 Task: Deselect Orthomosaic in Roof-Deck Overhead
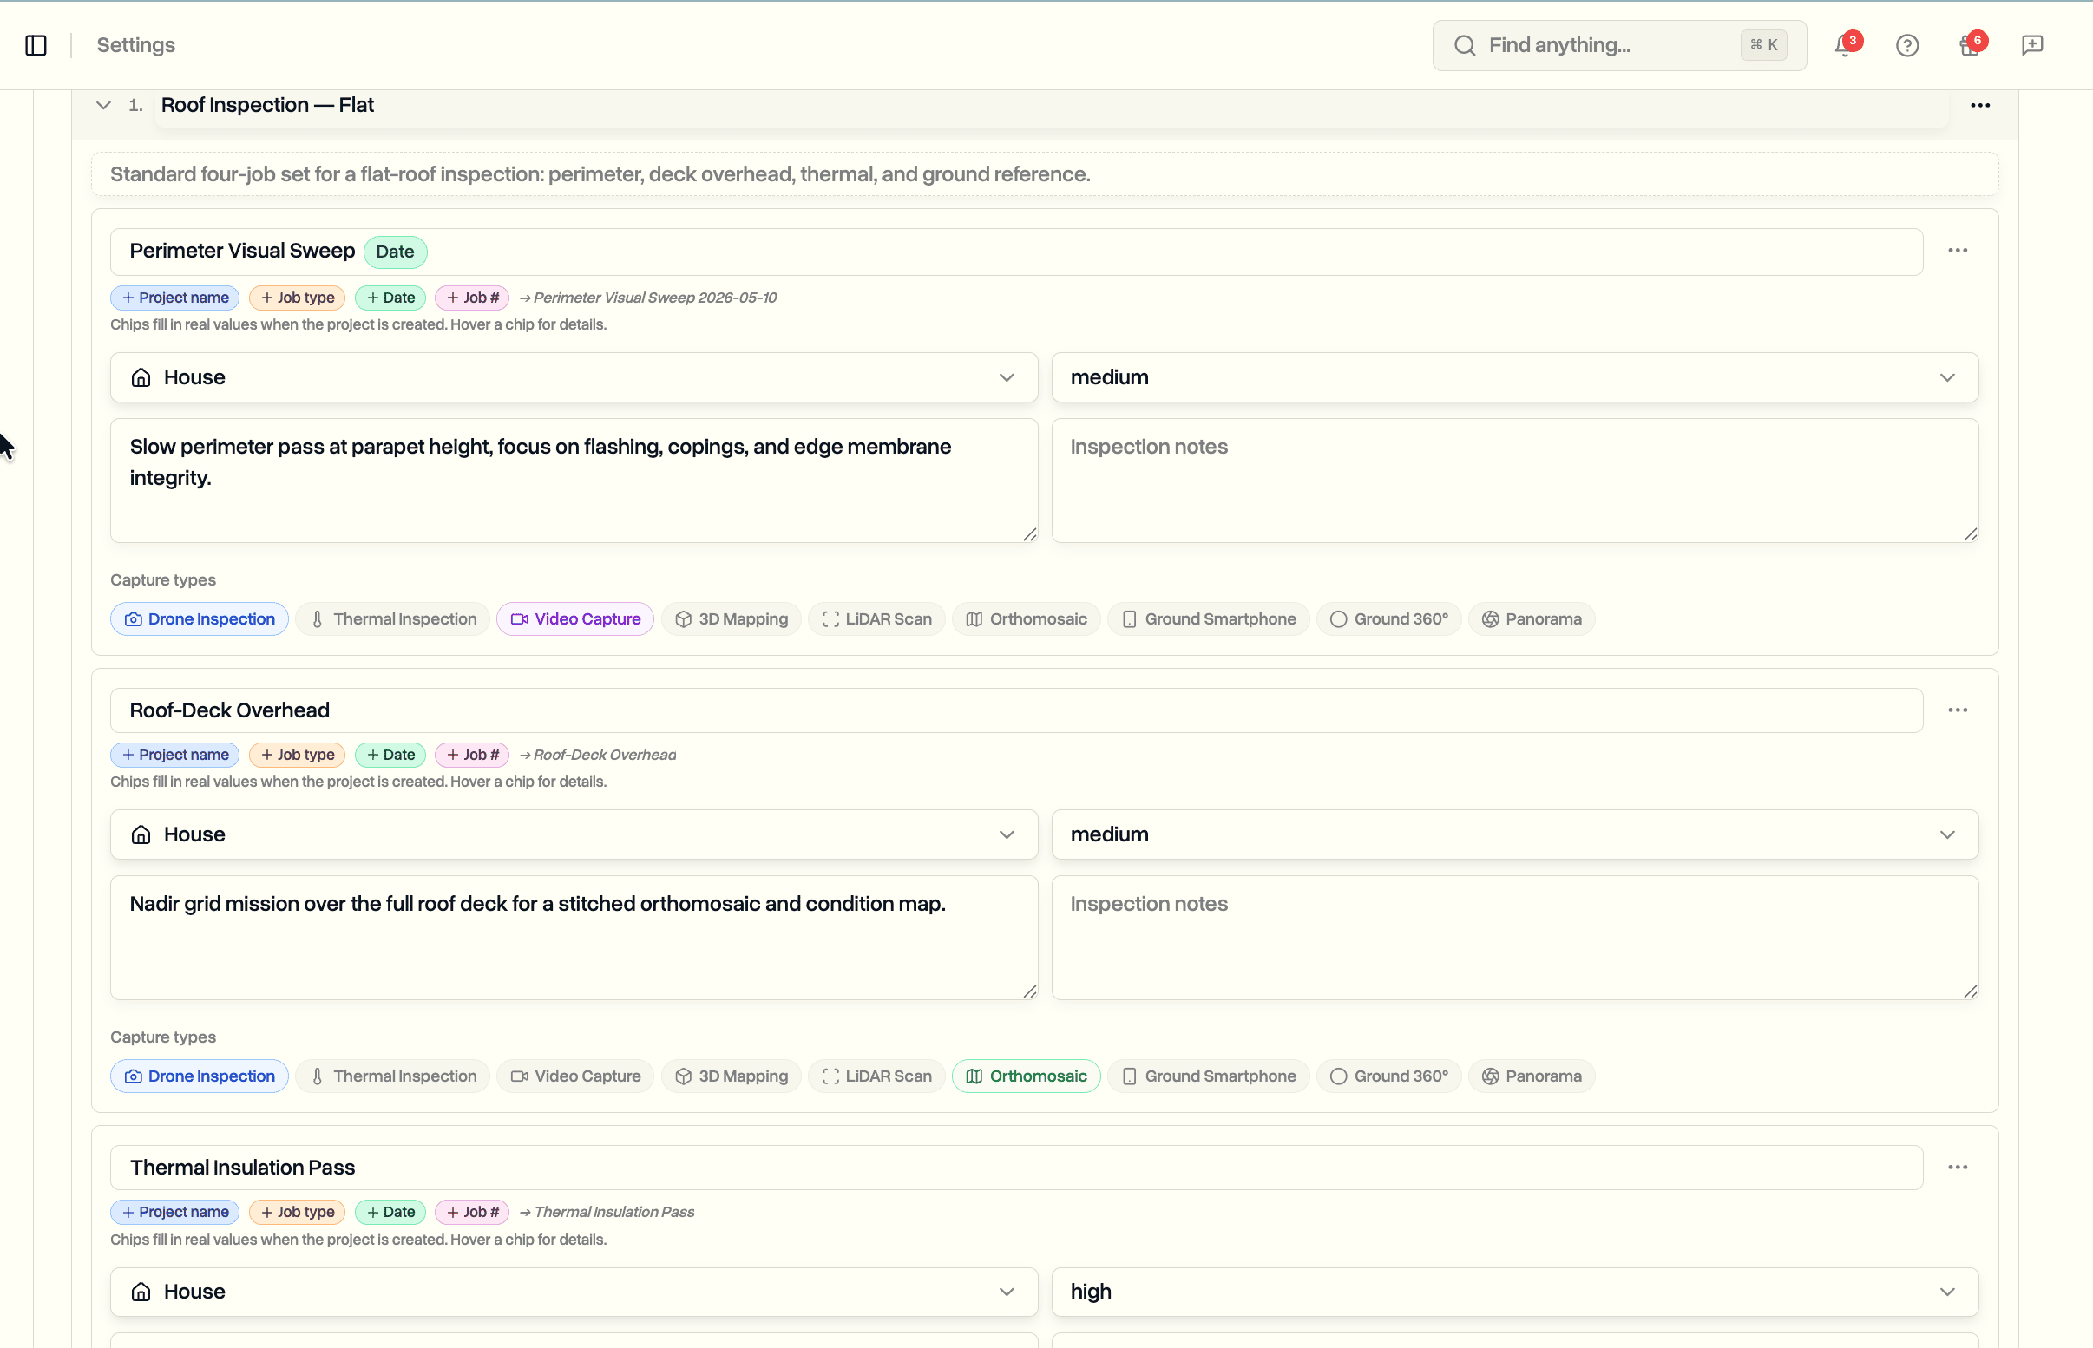point(1026,1076)
